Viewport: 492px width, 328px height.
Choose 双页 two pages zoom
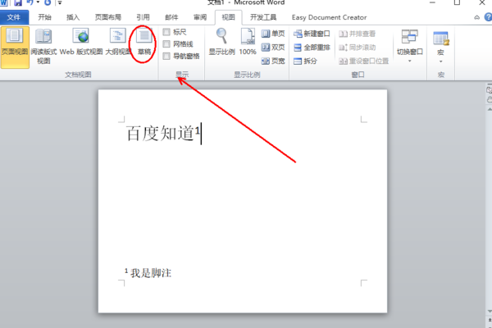tap(273, 47)
